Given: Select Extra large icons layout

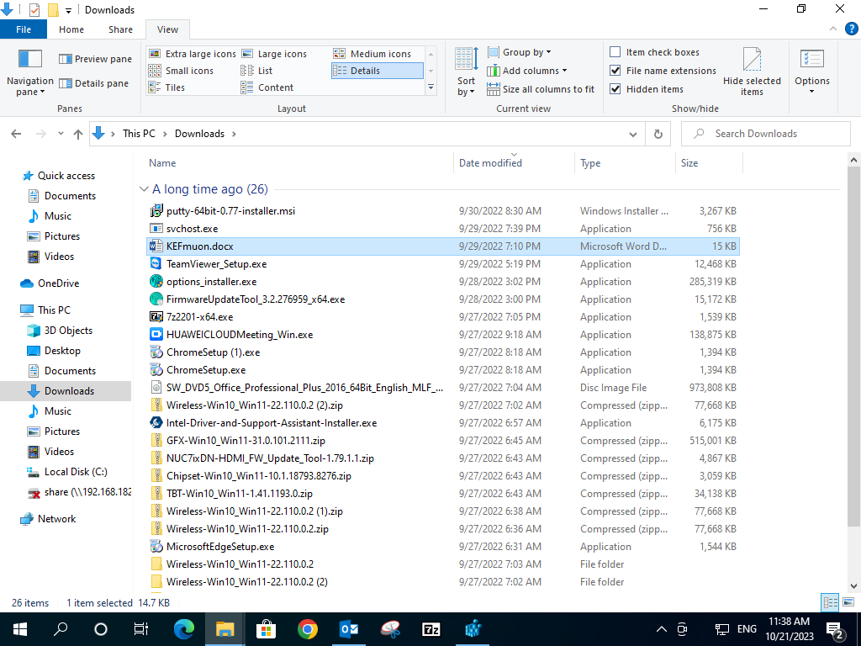Looking at the screenshot, I should point(193,54).
